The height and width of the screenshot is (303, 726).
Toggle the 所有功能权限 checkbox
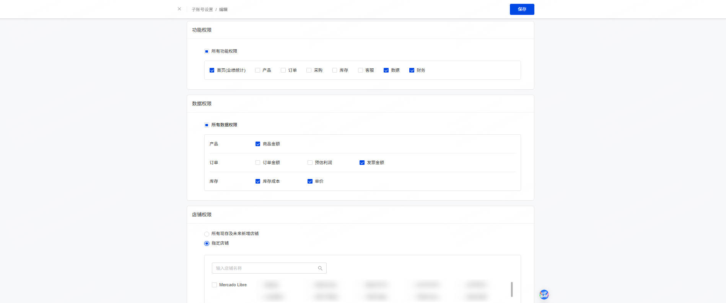[207, 51]
